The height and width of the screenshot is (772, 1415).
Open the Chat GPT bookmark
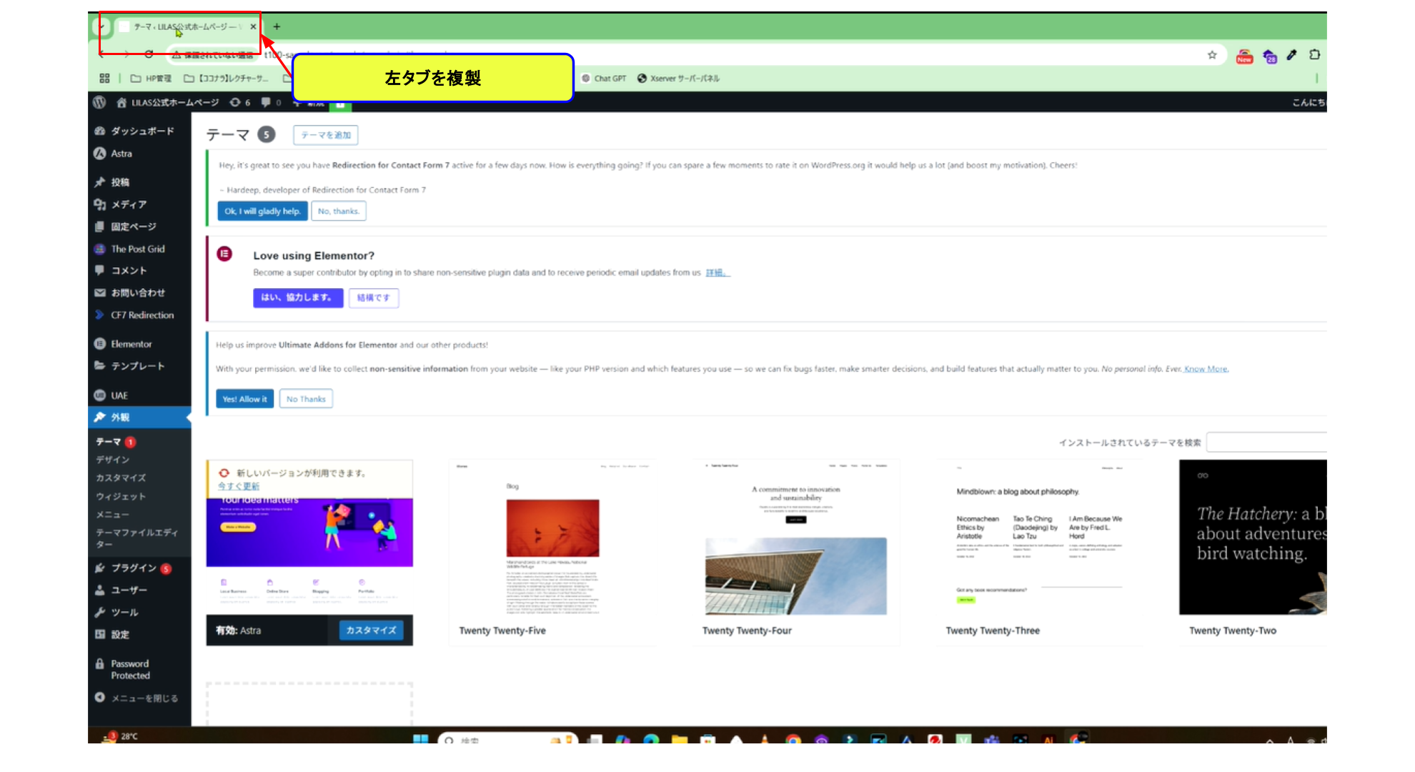tap(604, 78)
